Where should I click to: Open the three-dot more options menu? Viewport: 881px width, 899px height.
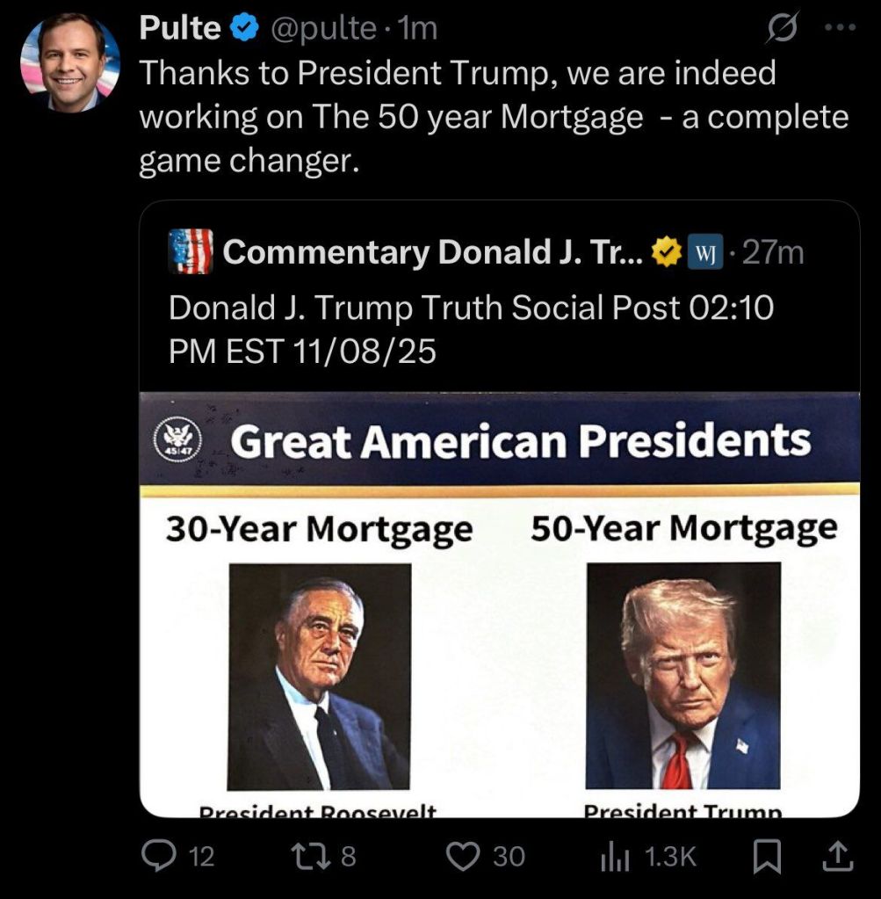point(840,28)
